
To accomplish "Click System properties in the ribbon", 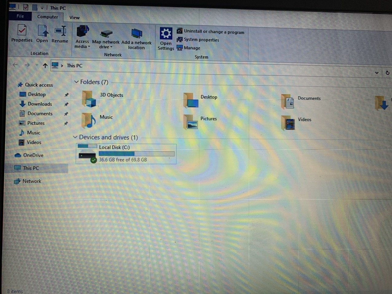I will (198, 40).
